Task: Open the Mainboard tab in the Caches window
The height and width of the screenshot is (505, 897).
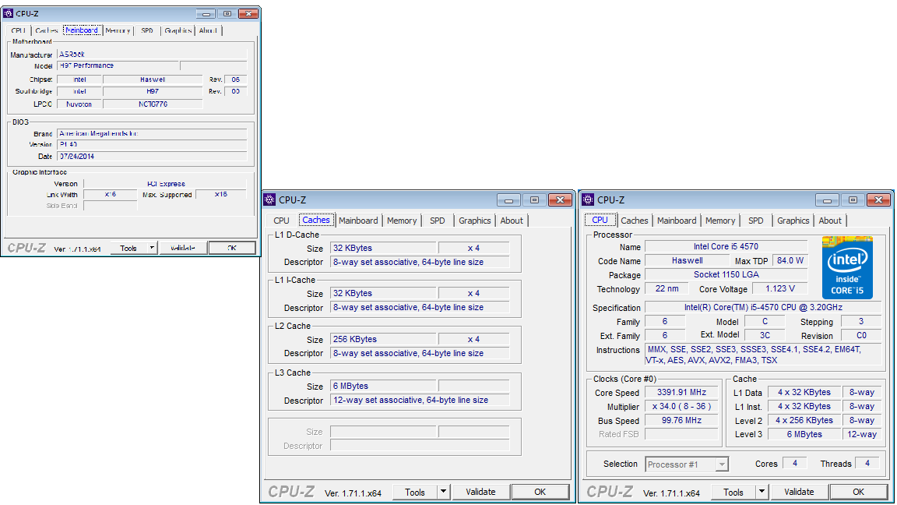Action: pyautogui.click(x=358, y=221)
